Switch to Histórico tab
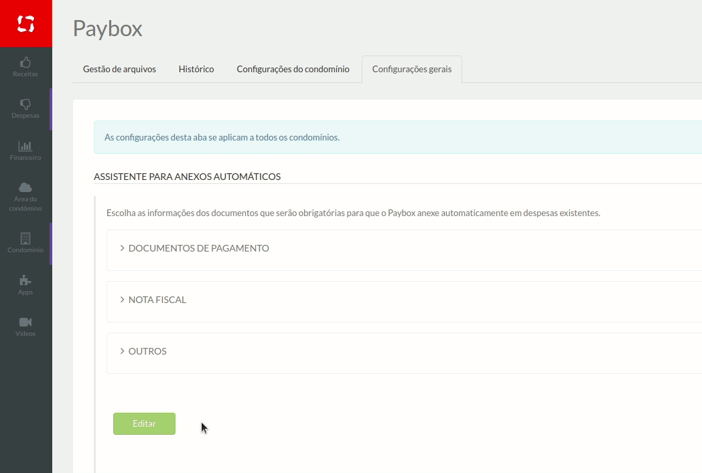This screenshot has width=702, height=473. click(x=196, y=70)
